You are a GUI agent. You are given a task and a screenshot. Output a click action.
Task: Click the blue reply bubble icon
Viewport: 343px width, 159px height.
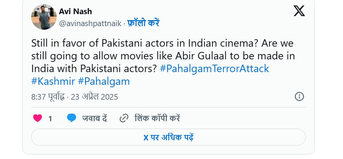(x=72, y=118)
